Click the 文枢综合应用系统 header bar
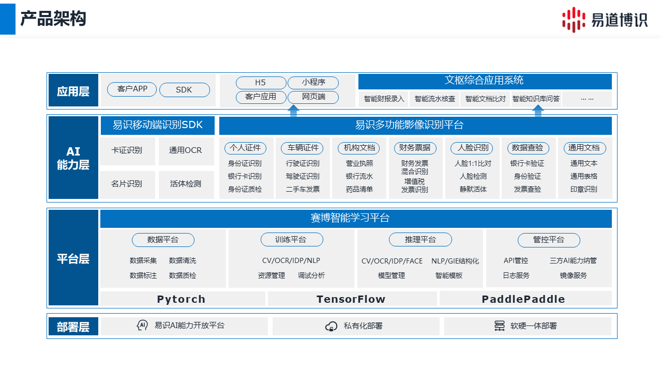The width and height of the screenshot is (662, 372). point(485,81)
